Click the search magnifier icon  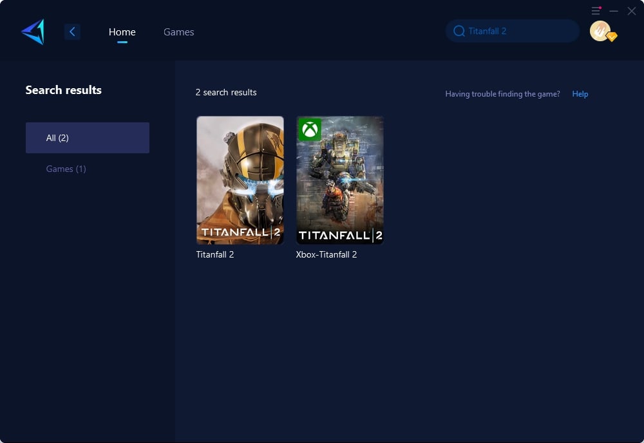(459, 31)
